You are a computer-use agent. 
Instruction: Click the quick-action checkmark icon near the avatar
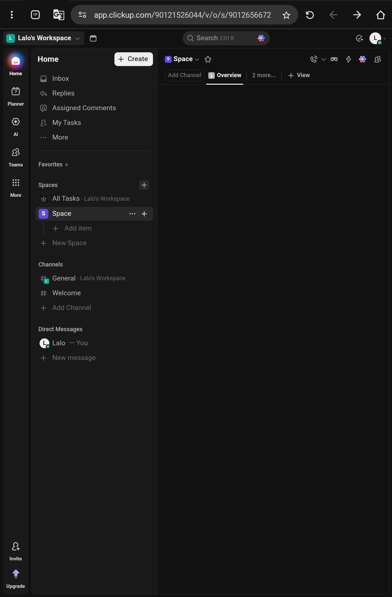click(359, 38)
